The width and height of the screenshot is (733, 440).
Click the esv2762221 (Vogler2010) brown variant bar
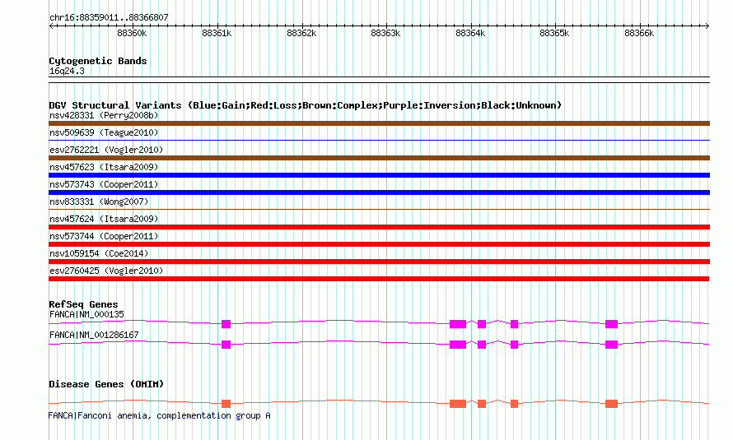(x=379, y=158)
